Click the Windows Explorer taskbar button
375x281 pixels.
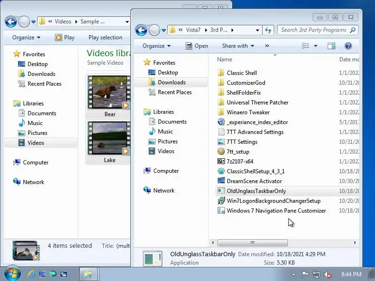pos(88,274)
